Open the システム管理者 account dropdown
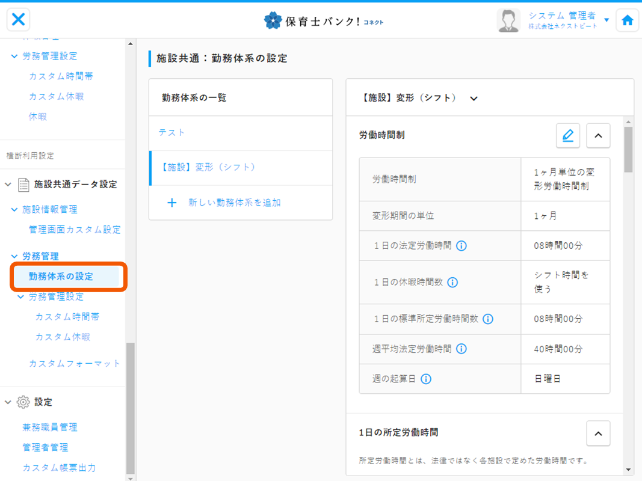 pyautogui.click(x=607, y=20)
